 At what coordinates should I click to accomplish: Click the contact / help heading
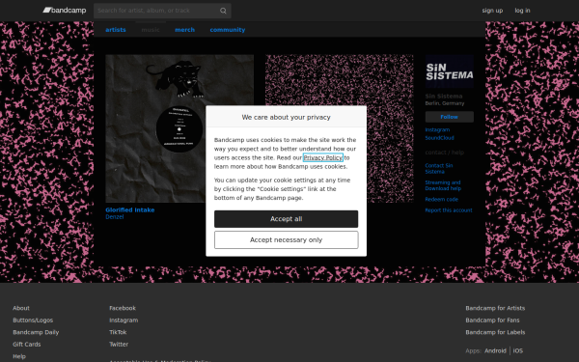tap(444, 153)
